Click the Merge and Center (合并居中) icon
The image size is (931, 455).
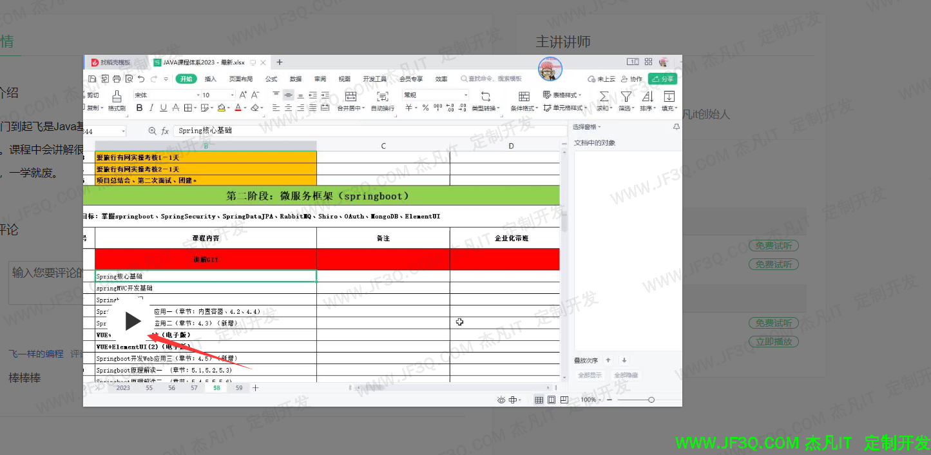click(350, 97)
